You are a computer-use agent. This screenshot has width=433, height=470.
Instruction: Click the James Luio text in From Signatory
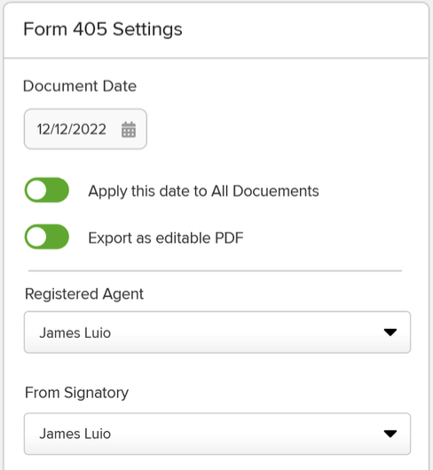coord(75,434)
